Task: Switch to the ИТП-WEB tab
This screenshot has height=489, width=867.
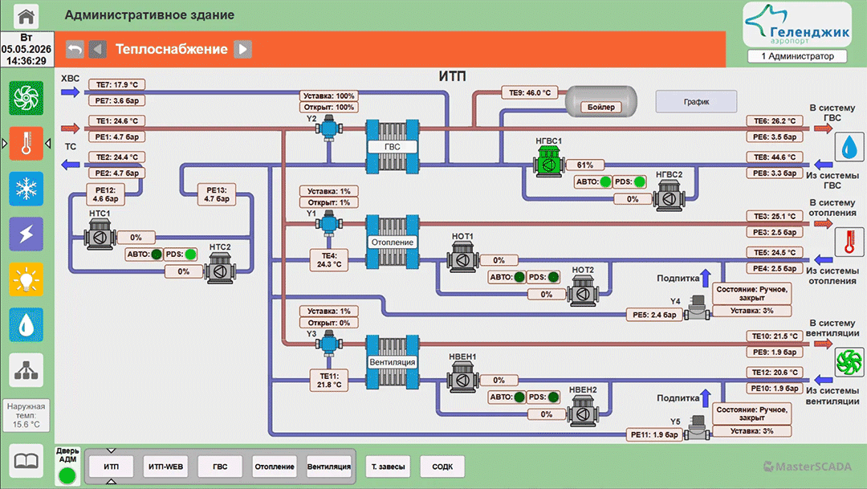Action: pyautogui.click(x=165, y=467)
